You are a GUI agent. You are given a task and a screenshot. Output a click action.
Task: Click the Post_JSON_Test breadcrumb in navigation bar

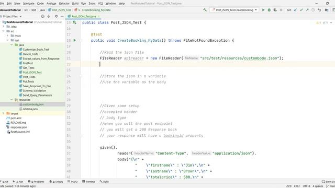(x=61, y=10)
